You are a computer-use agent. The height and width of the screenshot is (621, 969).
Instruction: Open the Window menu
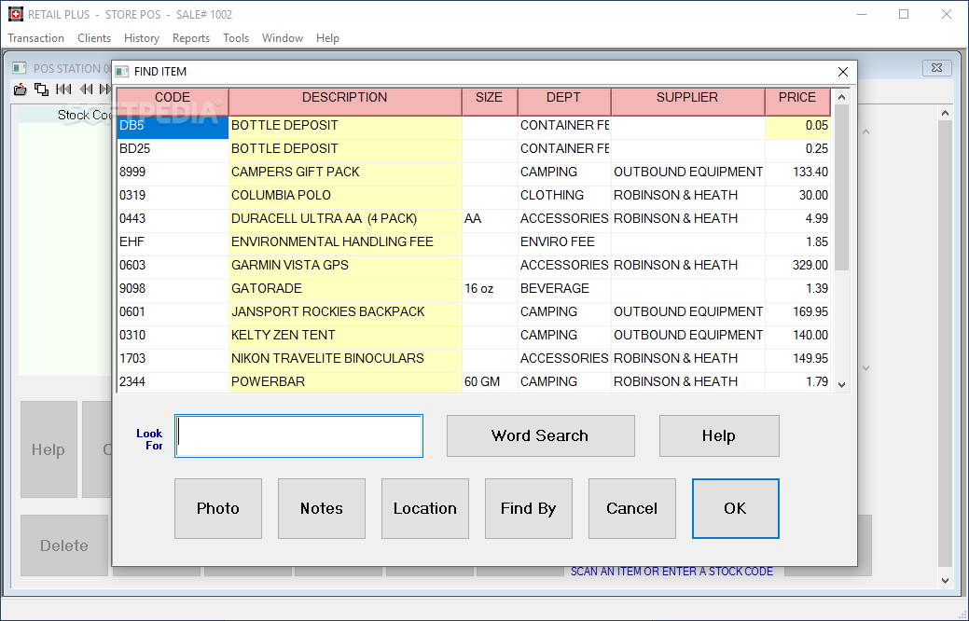coord(283,38)
